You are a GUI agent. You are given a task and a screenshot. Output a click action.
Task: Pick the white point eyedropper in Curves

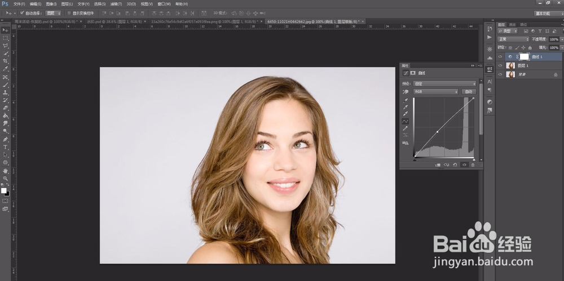point(406,114)
